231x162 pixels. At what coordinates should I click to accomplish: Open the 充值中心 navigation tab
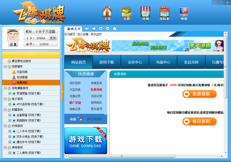click(163, 62)
